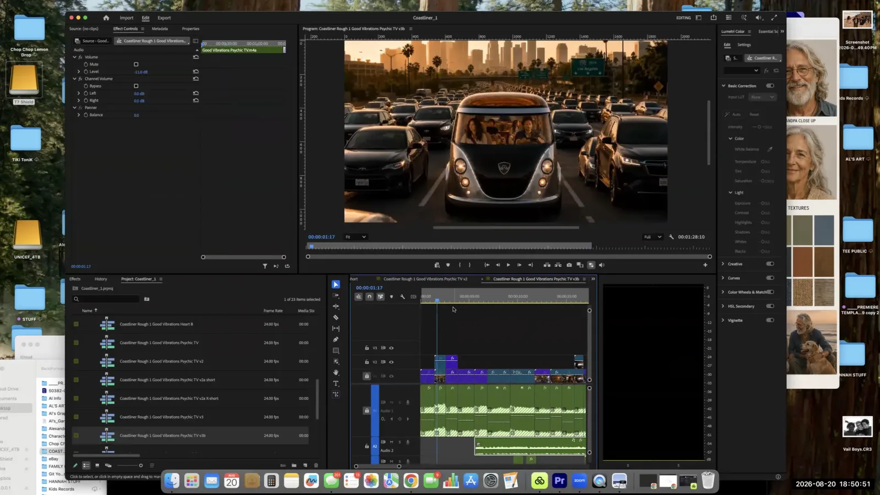Screen dimensions: 880x495
Task: Open Zoom from the Dock
Action: (x=580, y=481)
